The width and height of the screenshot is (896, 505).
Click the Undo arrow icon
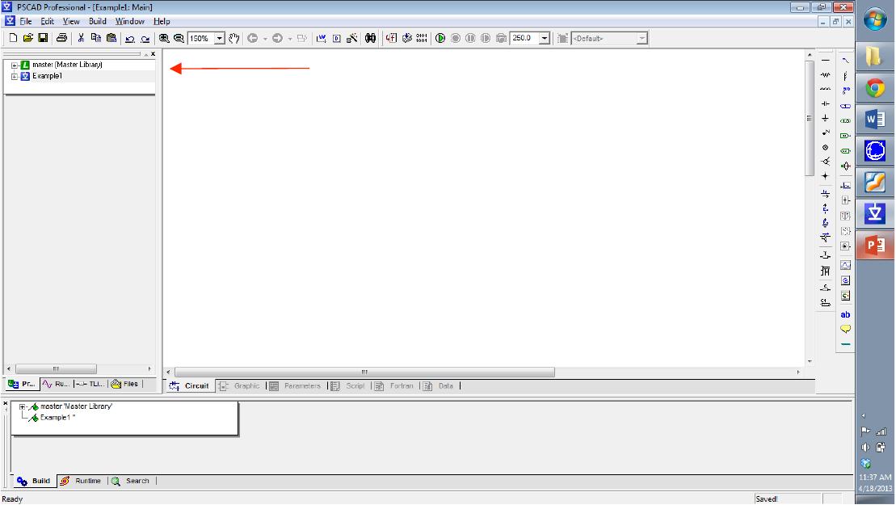[x=129, y=38]
